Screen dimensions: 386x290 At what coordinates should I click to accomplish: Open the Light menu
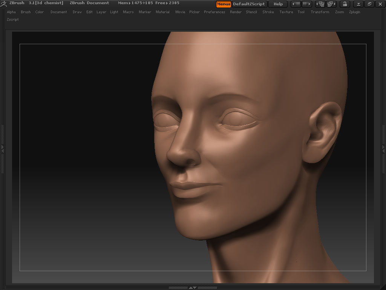tap(114, 12)
